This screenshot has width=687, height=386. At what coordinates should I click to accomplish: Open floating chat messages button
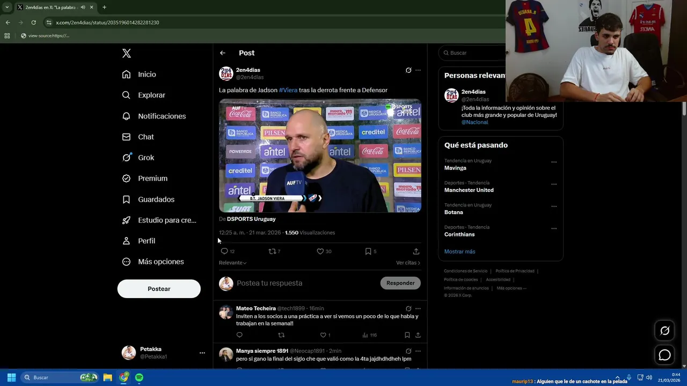point(664,355)
